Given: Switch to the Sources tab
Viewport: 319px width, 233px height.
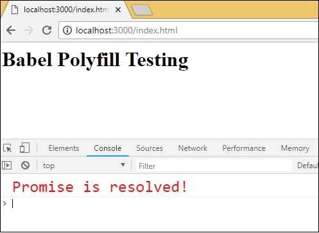Looking at the screenshot, I should pos(150,148).
